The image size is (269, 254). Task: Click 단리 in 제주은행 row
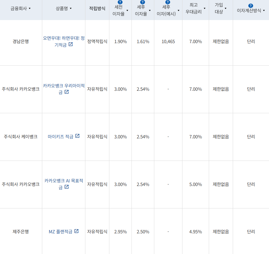[251, 232]
